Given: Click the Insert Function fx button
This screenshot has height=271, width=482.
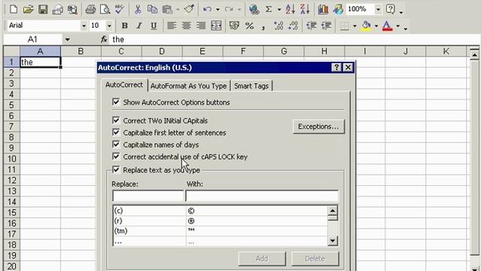Looking at the screenshot, I should (x=104, y=39).
